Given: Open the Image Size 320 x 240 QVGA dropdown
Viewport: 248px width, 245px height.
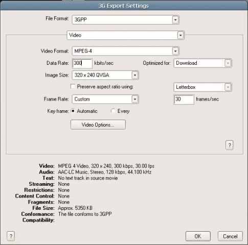Looking at the screenshot, I should pos(105,75).
